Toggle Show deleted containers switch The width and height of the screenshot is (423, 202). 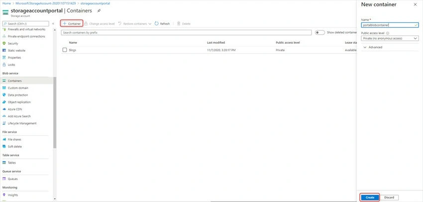pos(319,32)
